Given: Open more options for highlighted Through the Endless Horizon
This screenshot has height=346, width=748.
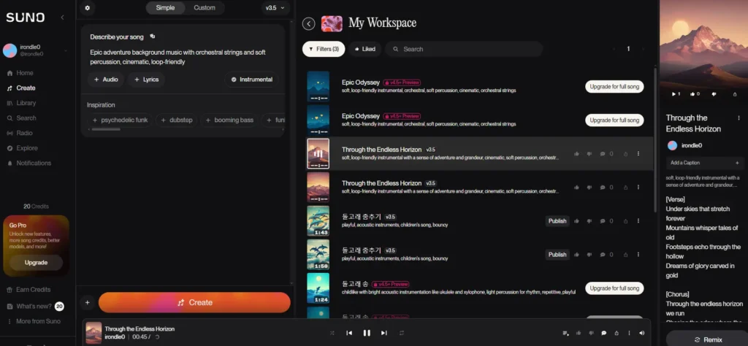Looking at the screenshot, I should [x=638, y=154].
